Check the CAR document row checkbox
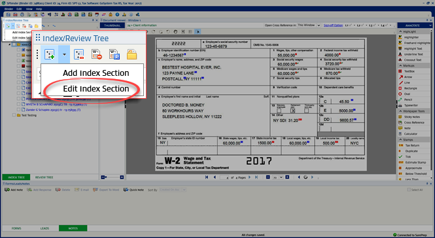This screenshot has height=238, width=435. pyautogui.click(x=19, y=82)
